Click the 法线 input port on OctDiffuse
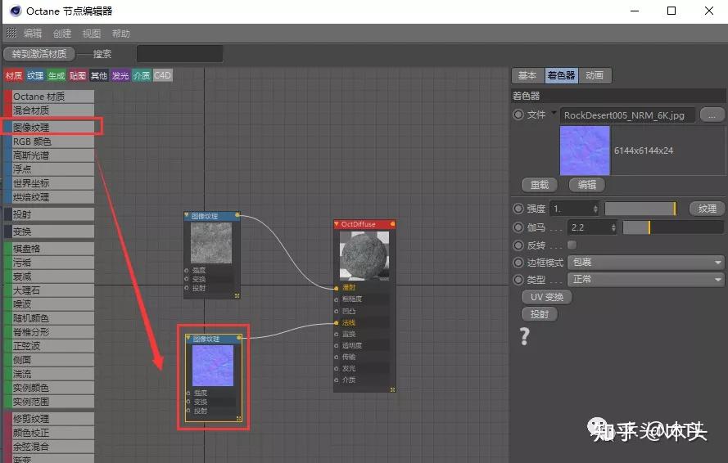Image resolution: width=728 pixels, height=463 pixels. pos(336,323)
